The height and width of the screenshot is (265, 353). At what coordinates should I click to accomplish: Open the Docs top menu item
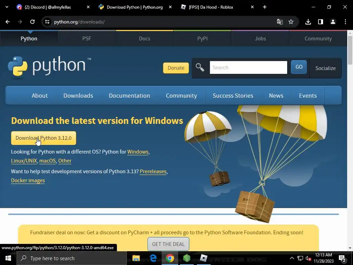144,39
